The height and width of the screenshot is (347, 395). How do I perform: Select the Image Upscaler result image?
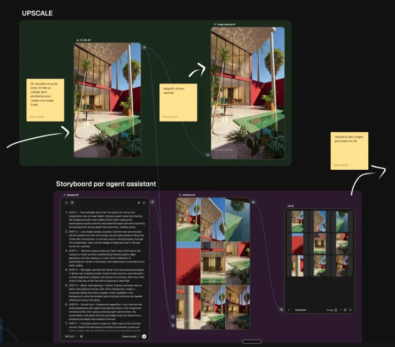[248, 93]
